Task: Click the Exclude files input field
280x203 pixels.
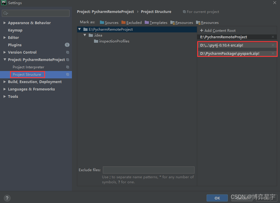Action: coord(149,170)
